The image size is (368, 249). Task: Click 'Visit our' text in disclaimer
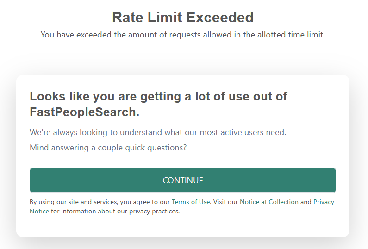coord(225,202)
